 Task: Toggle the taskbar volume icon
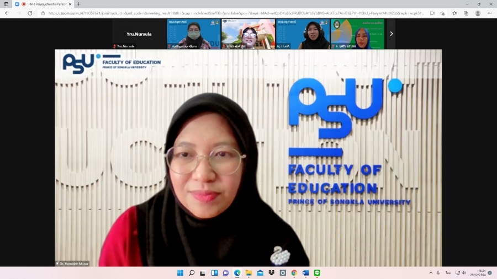[x=464, y=273]
